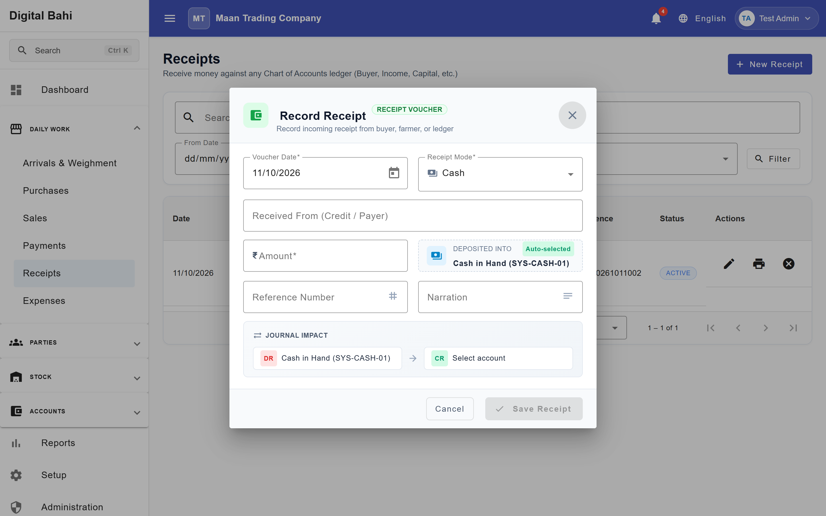Navigate to Arrivals & Weighment
Image resolution: width=826 pixels, height=516 pixels.
70,163
